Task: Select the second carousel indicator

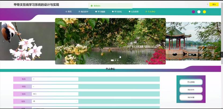Action: (x=115, y=60)
